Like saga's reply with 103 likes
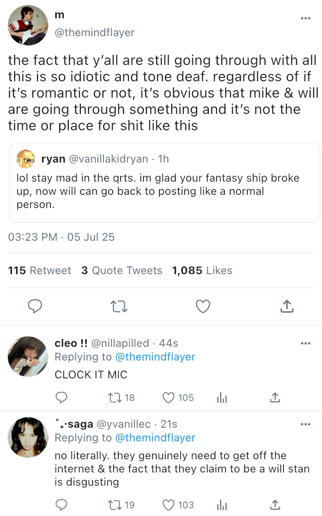Screen dimensions: 322x516 click(168, 505)
